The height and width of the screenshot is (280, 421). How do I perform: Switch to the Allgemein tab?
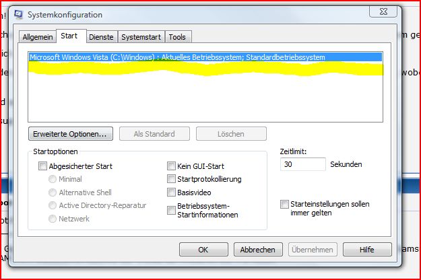tap(38, 37)
